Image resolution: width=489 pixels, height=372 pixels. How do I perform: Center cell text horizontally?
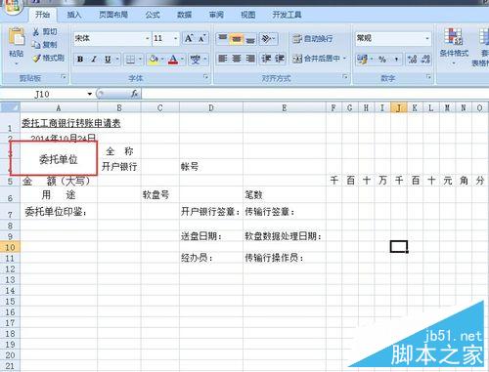237,59
